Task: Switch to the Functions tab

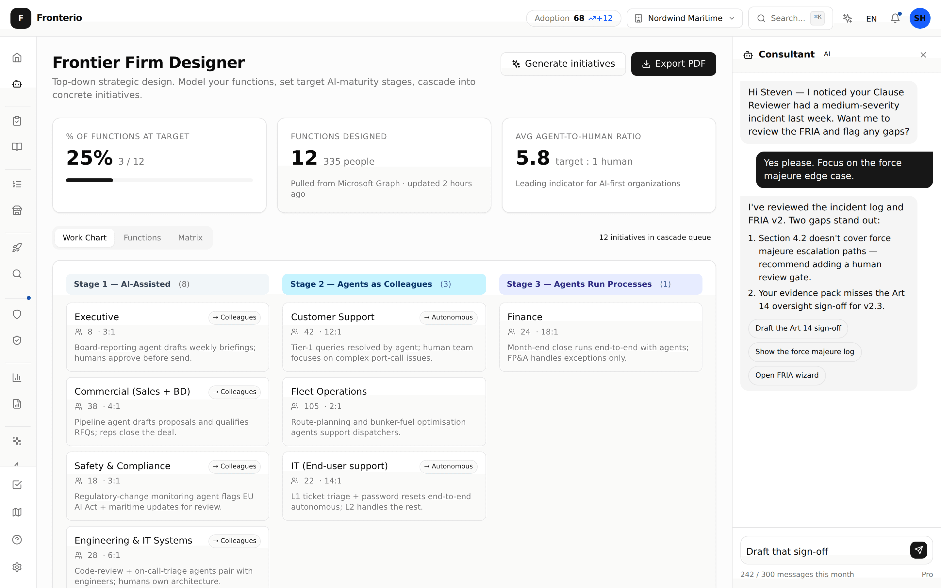Action: pos(142,237)
